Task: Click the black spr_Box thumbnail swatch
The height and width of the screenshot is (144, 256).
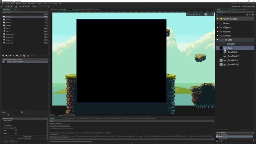Action: coord(221,48)
